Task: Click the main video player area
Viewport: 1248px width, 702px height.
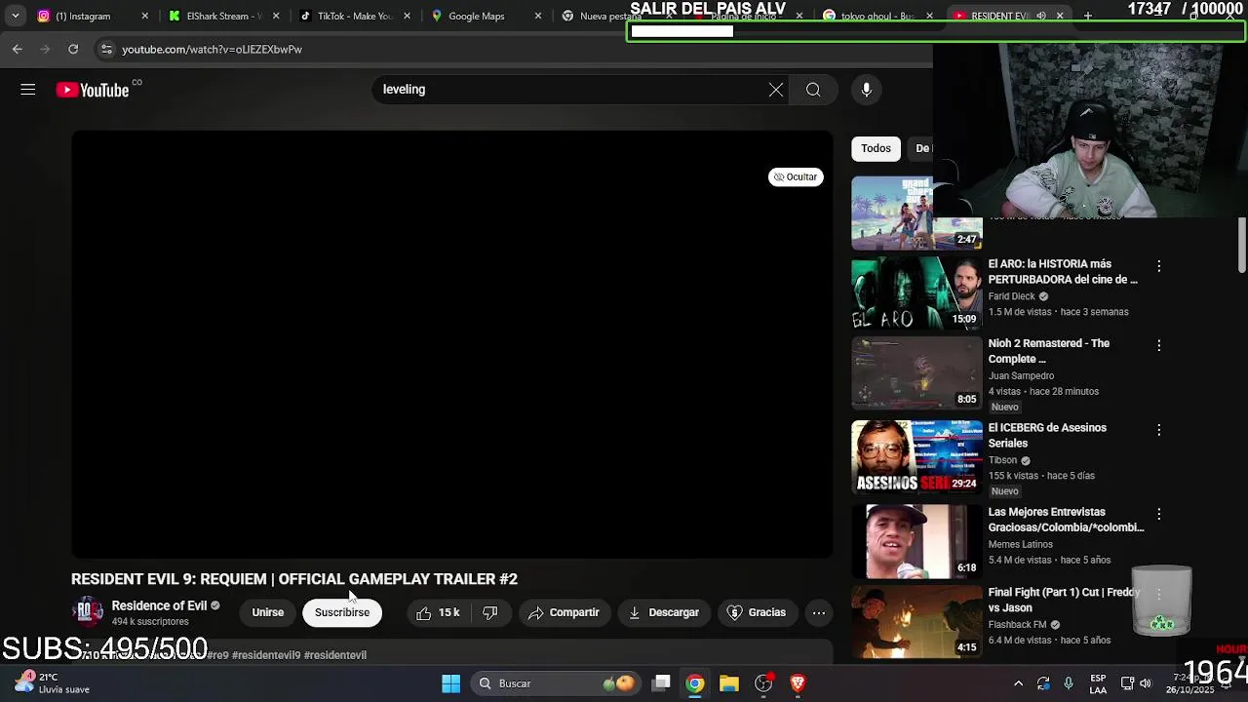Action: 452,344
